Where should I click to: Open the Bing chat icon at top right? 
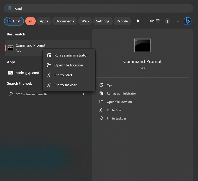pyautogui.click(x=188, y=21)
